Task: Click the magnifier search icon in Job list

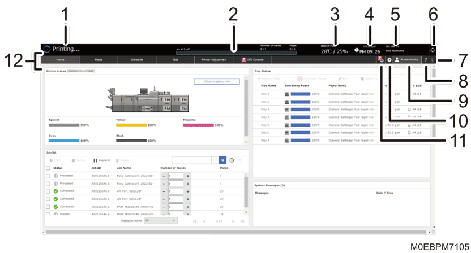Action: click(223, 160)
